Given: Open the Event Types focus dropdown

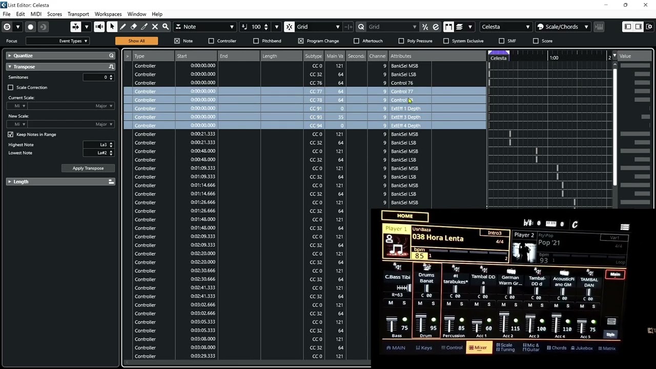Looking at the screenshot, I should [x=58, y=41].
